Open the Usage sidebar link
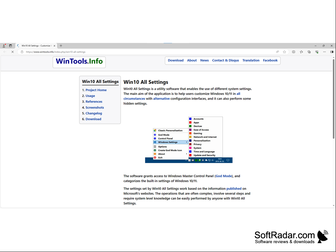This screenshot has height=252, width=336. (90, 96)
